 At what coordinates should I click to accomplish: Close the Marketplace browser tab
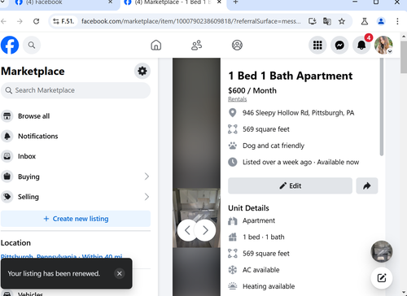point(219,2)
